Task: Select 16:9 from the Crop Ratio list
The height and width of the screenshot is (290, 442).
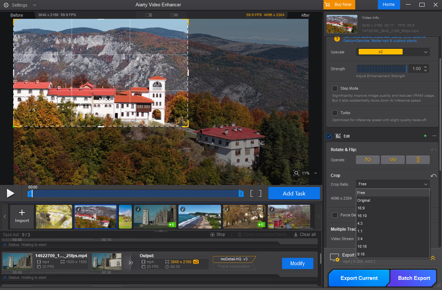Action: (362, 208)
